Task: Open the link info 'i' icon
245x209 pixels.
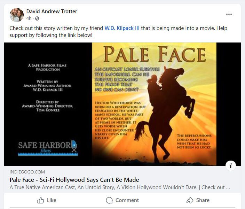Action: [231, 166]
